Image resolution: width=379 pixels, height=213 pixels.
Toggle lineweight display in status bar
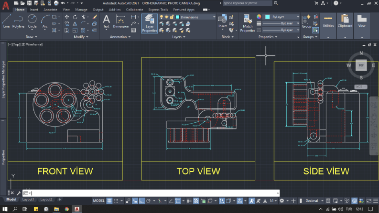coord(189,201)
